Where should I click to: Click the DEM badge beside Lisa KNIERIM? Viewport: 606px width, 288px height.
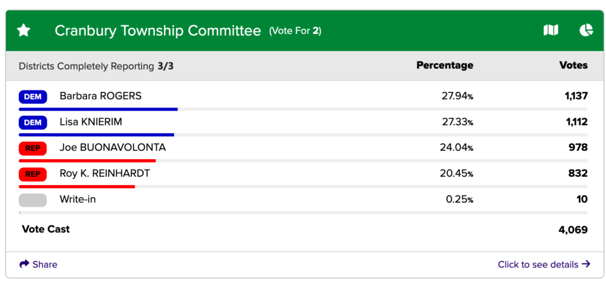click(33, 122)
